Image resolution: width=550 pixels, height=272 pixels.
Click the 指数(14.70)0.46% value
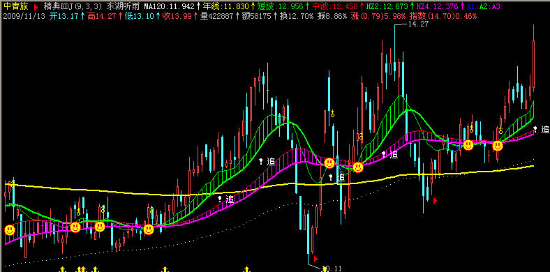pyautogui.click(x=443, y=16)
